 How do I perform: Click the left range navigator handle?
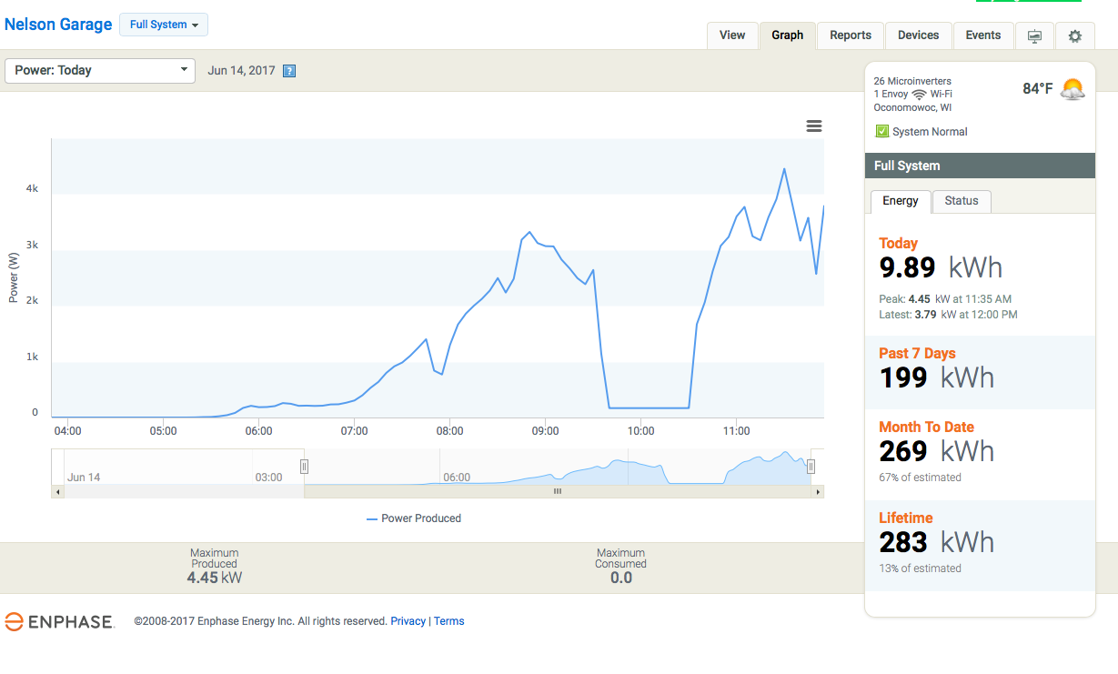pos(305,467)
